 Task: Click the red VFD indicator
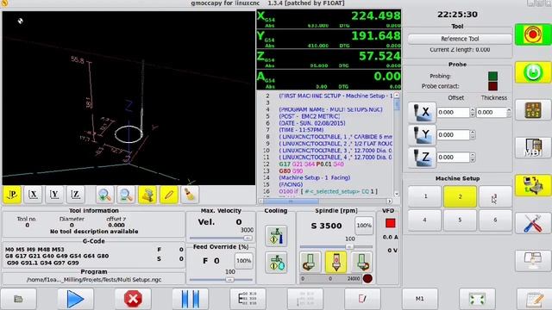391,223
